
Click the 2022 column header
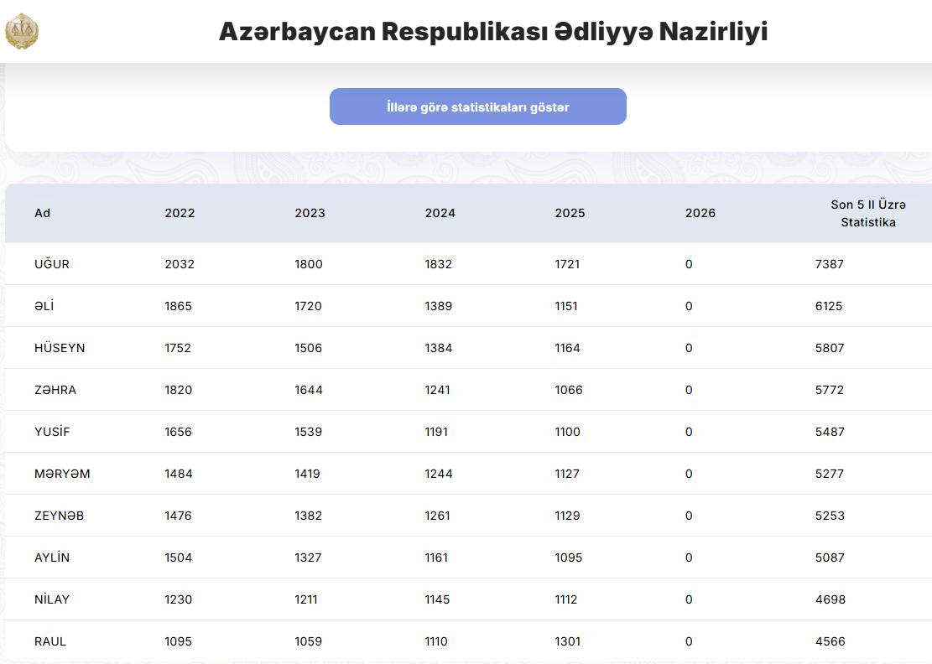click(180, 213)
